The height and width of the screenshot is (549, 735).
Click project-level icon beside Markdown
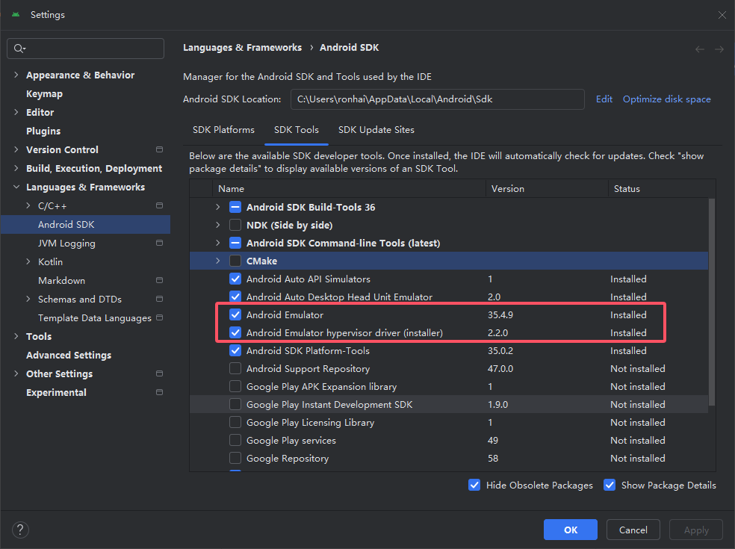159,280
